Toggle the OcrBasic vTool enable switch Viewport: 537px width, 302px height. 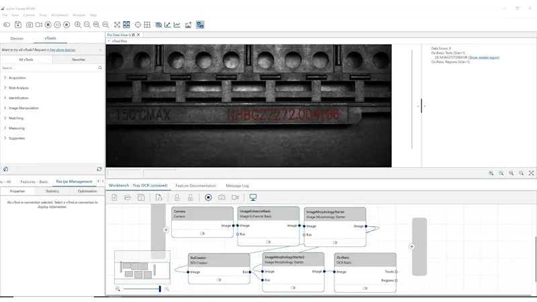364,288
